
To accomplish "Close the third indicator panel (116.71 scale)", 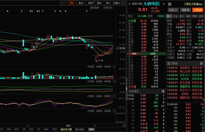I will coord(114,96).
